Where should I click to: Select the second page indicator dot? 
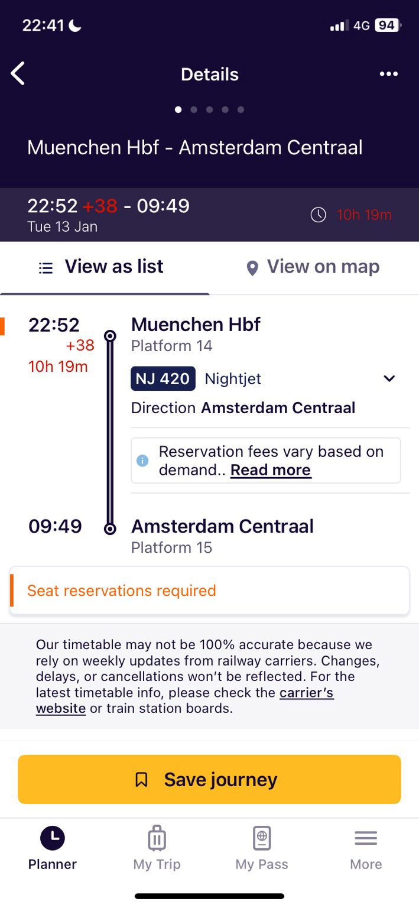click(194, 109)
